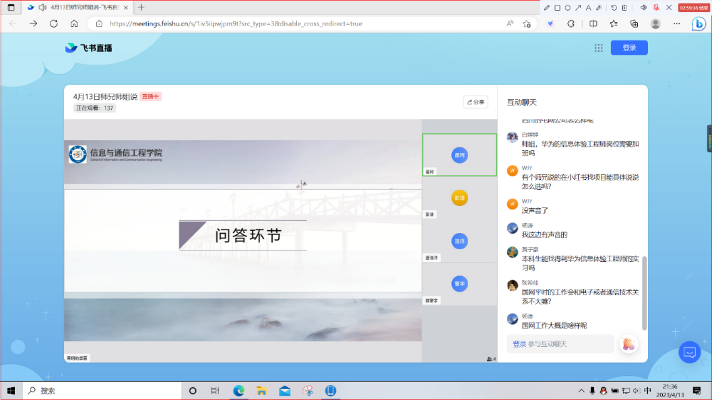712x400 pixels.
Task: Open a new browser tab
Action: [x=141, y=7]
